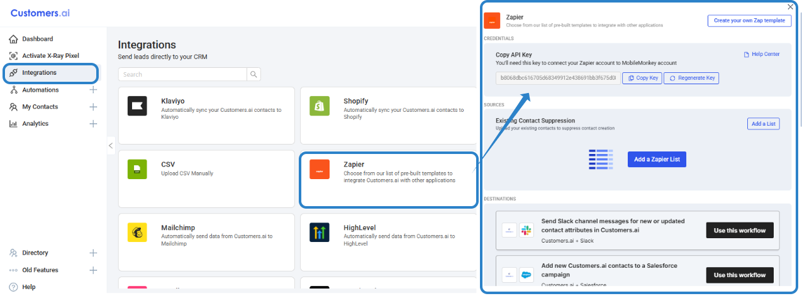Open the Klaviyo integration card

[x=206, y=115]
